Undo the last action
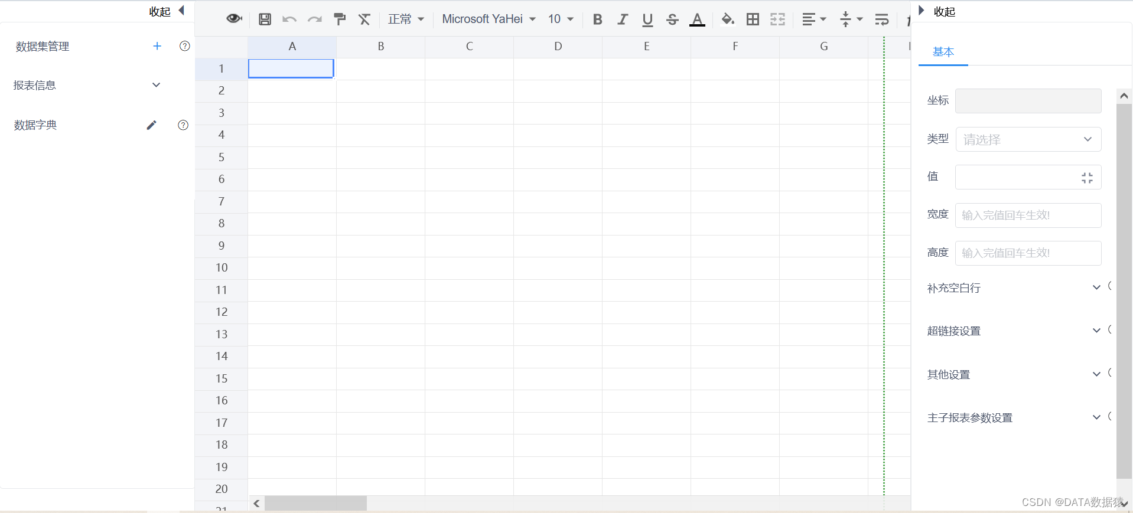This screenshot has height=513, width=1133. 289,19
